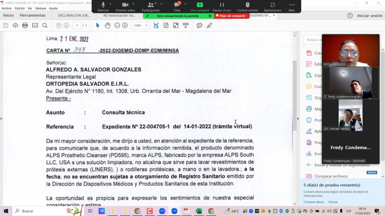Open the Edición menu
385x216 pixels.
(x=20, y=8)
